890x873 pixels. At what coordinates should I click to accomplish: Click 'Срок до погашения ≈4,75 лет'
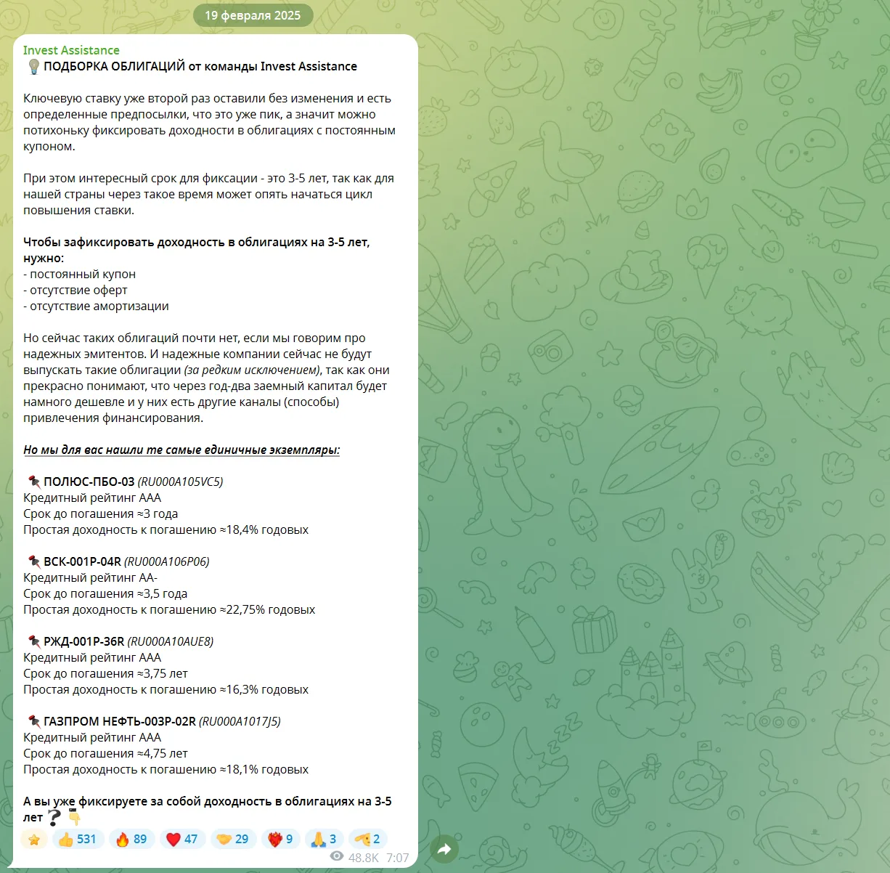[105, 753]
